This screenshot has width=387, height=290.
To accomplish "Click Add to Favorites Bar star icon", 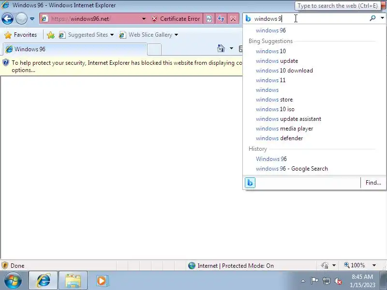I will pos(51,35).
